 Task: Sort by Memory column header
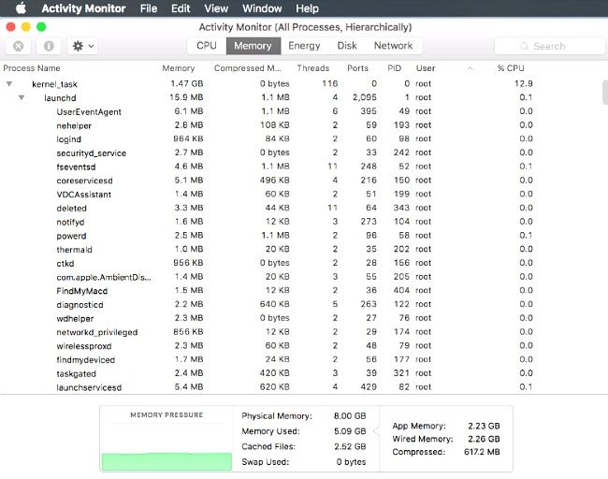coord(179,68)
